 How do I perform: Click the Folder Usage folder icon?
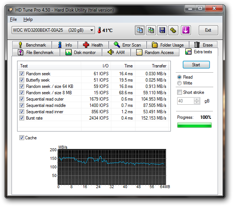pos(154,45)
